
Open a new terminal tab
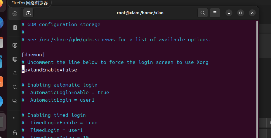28,13
